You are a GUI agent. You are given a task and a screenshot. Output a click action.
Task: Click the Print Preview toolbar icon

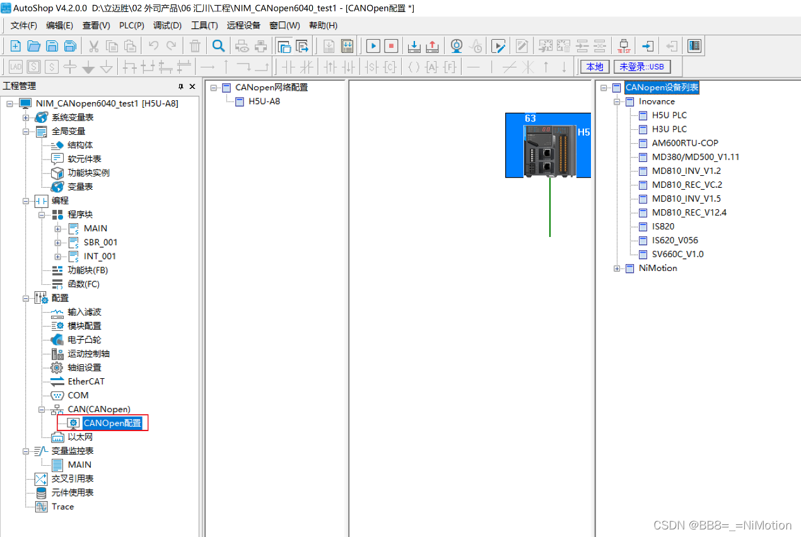242,46
